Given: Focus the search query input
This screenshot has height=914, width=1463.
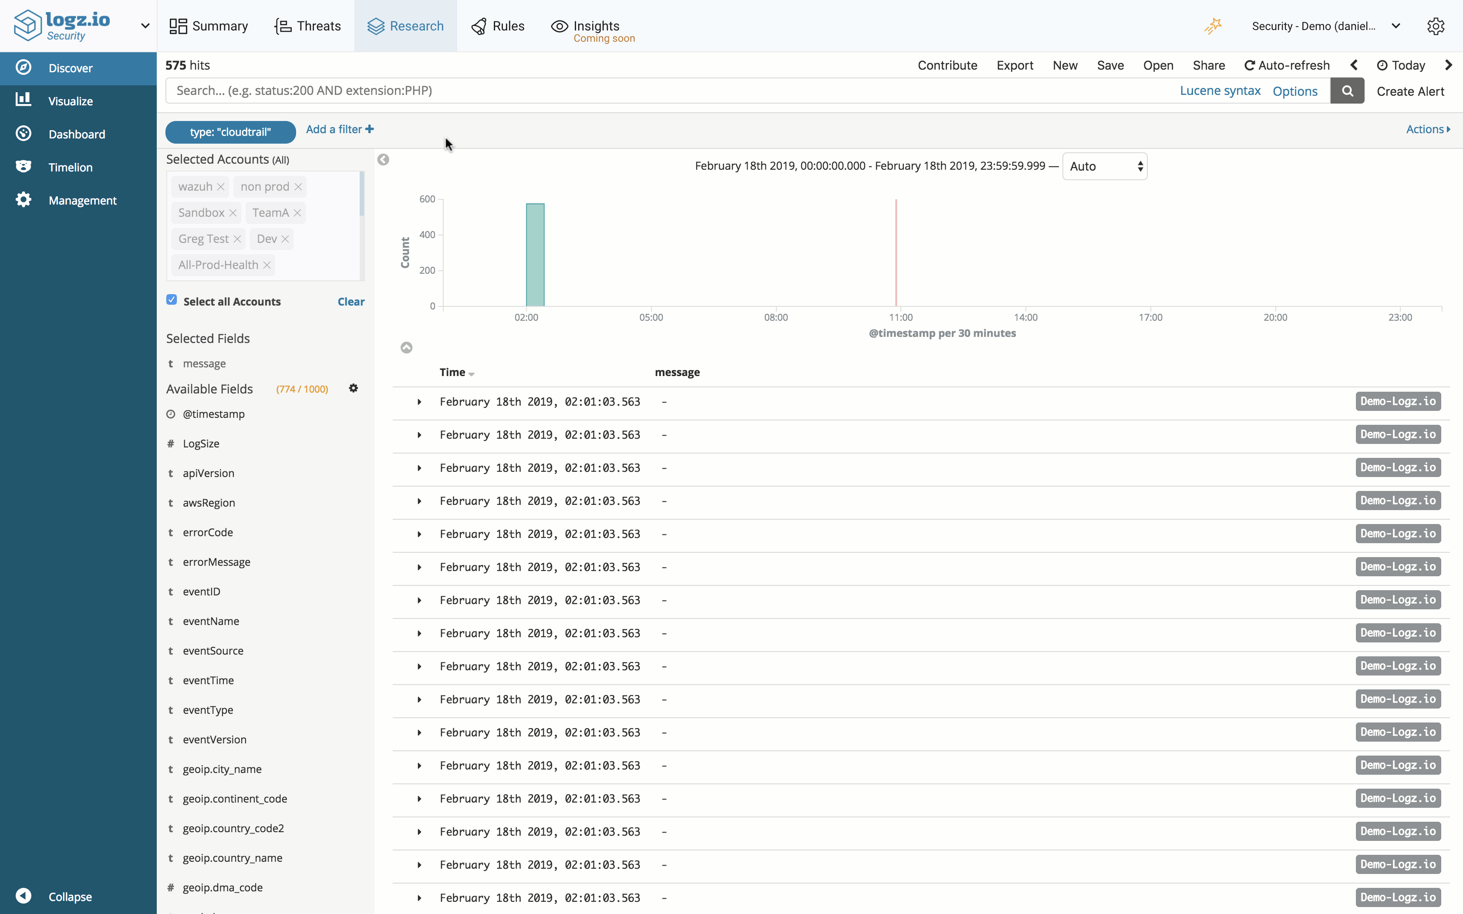Looking at the screenshot, I should click(x=668, y=91).
